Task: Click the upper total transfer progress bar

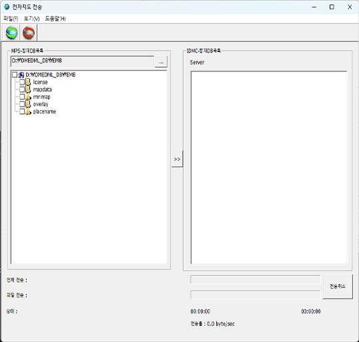Action: tap(256, 279)
